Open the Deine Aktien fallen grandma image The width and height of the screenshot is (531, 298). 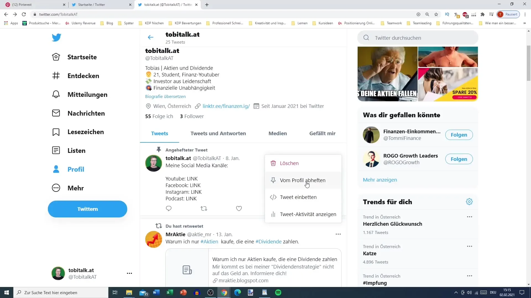click(387, 74)
